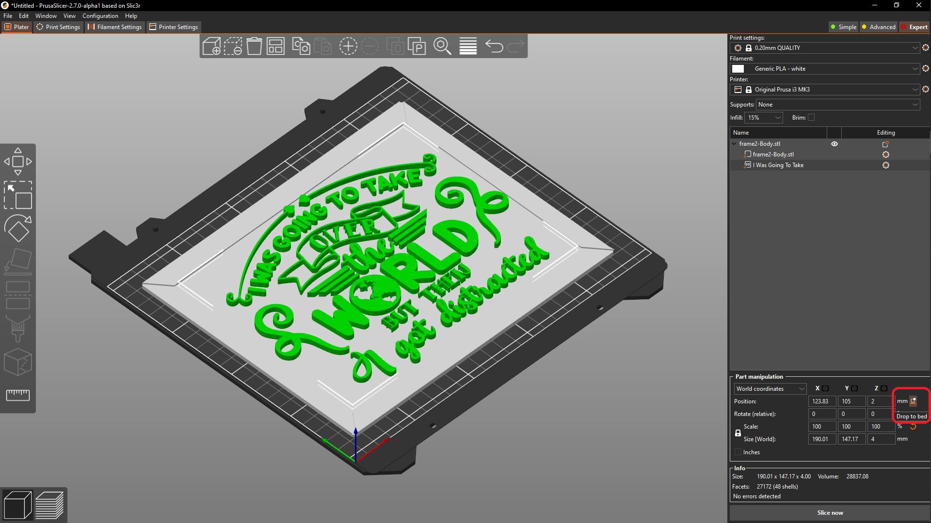
Task: Open the Supports dropdown
Action: coord(837,105)
